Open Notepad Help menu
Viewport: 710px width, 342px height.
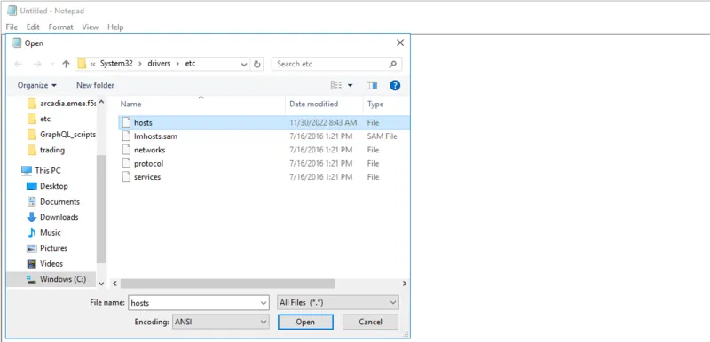(115, 27)
